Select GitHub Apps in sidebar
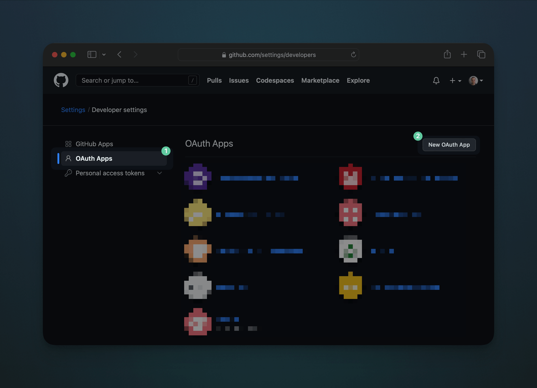Viewport: 537px width, 388px height. coord(94,144)
